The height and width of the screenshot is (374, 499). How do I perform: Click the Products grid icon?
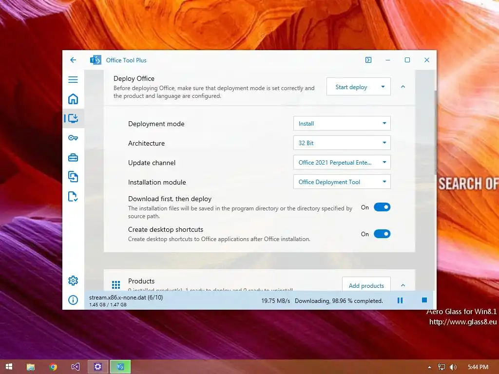coord(116,284)
